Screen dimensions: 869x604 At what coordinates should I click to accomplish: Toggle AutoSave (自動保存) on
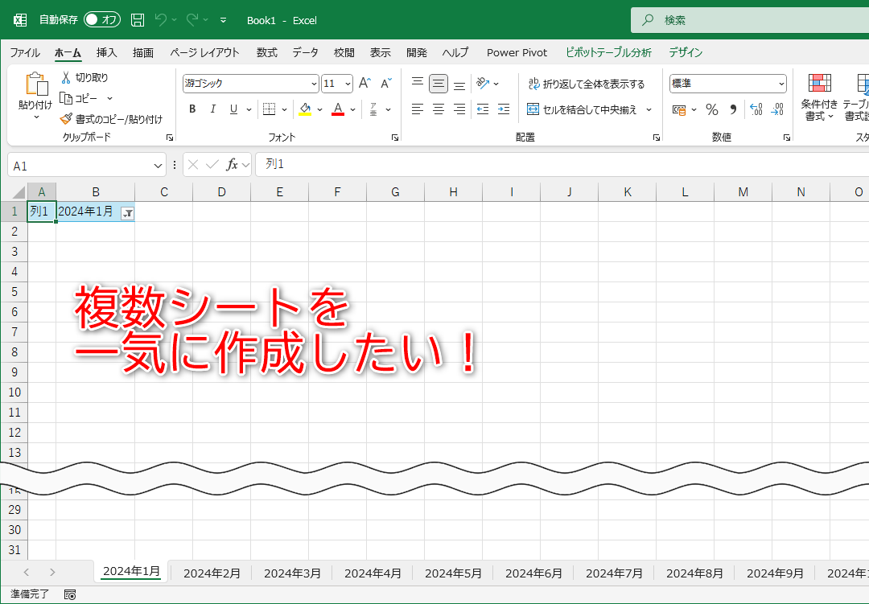tap(101, 19)
